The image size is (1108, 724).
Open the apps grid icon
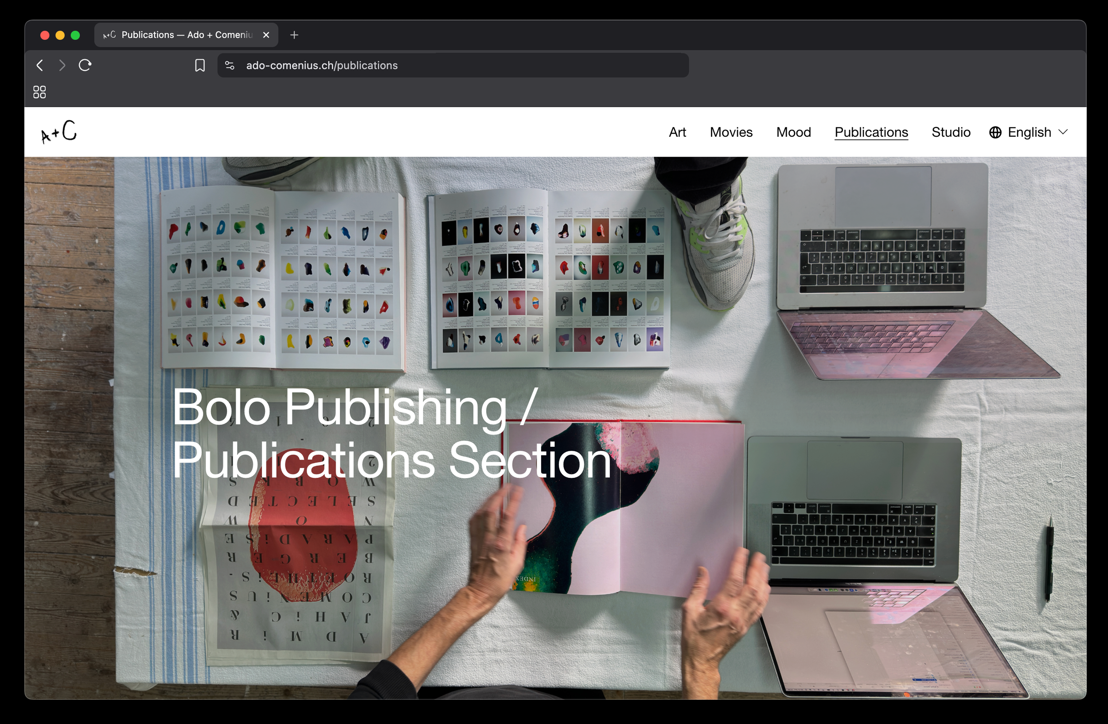39,92
